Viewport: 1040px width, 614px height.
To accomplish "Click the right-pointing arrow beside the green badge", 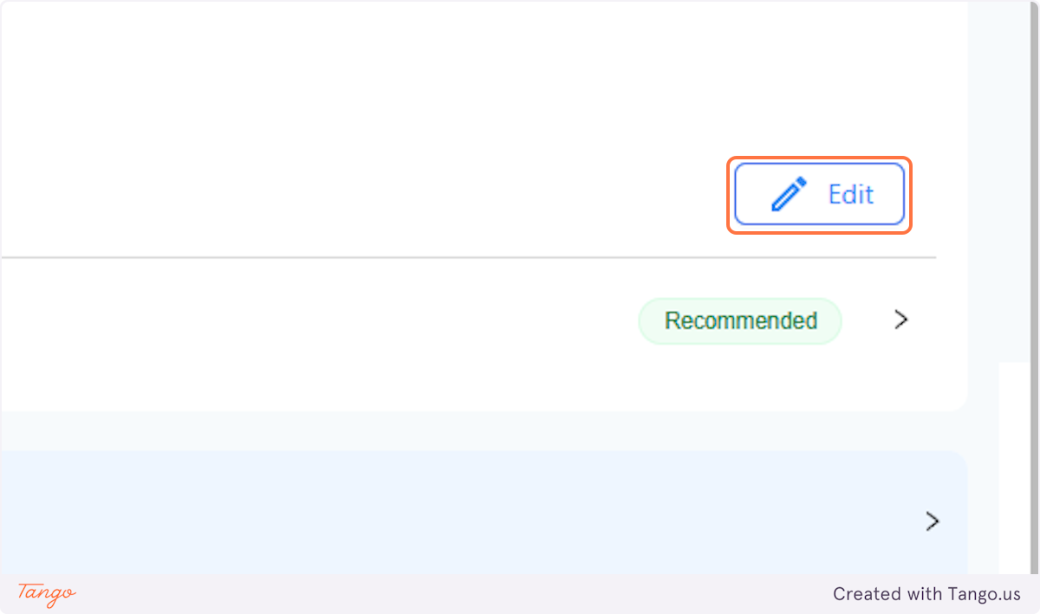I will (x=901, y=320).
